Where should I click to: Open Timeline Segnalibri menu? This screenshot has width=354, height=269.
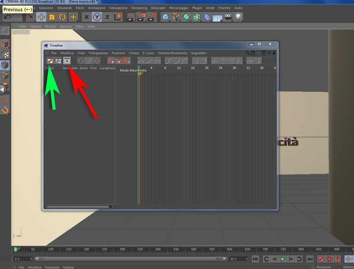click(x=199, y=53)
